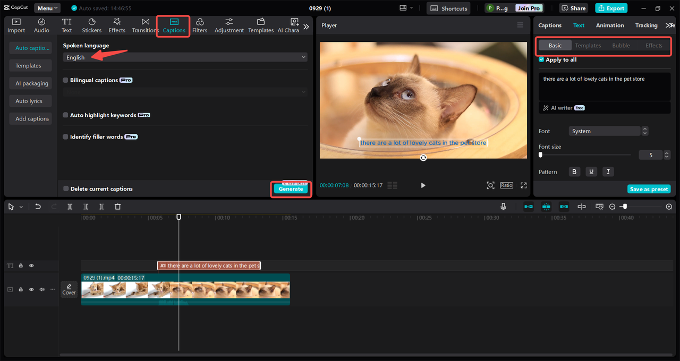Open the Audio library tab
The height and width of the screenshot is (361, 680).
tap(41, 25)
